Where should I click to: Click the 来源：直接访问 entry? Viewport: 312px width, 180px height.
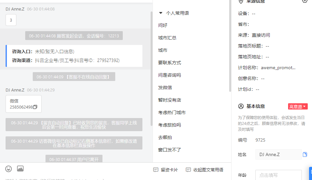pyautogui.click(x=254, y=35)
